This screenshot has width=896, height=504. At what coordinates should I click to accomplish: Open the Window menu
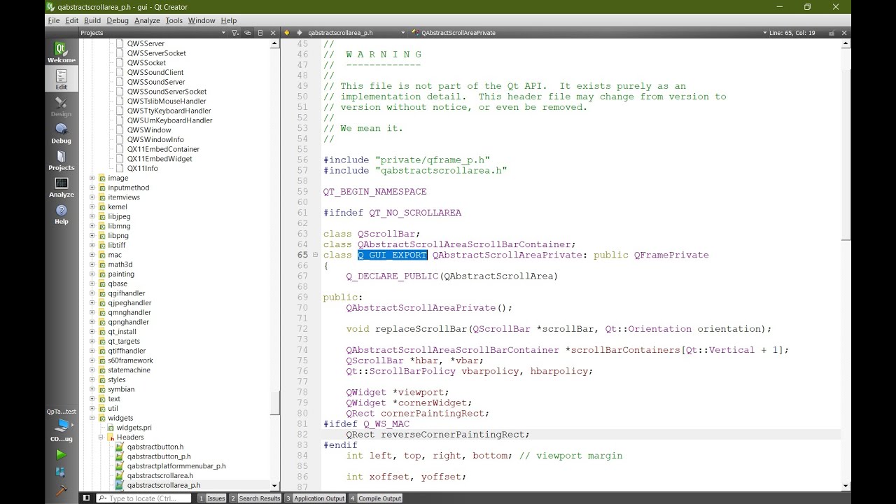[202, 20]
